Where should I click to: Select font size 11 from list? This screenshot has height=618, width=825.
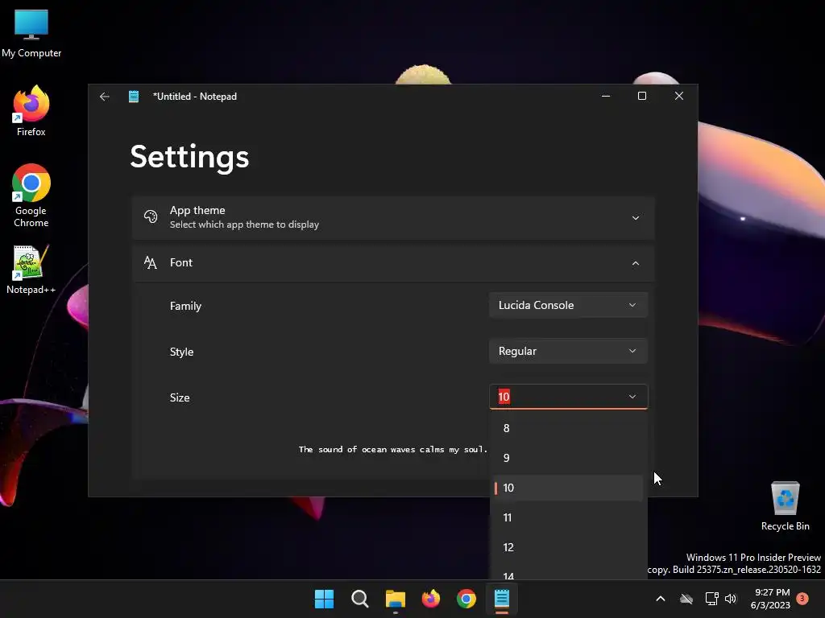(x=567, y=517)
